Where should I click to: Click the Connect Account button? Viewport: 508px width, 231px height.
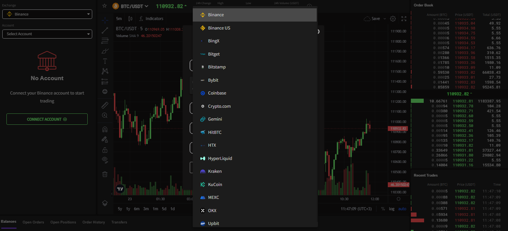click(x=47, y=119)
